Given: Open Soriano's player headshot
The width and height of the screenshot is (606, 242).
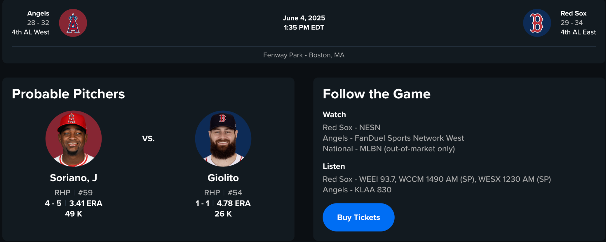Looking at the screenshot, I should point(73,138).
